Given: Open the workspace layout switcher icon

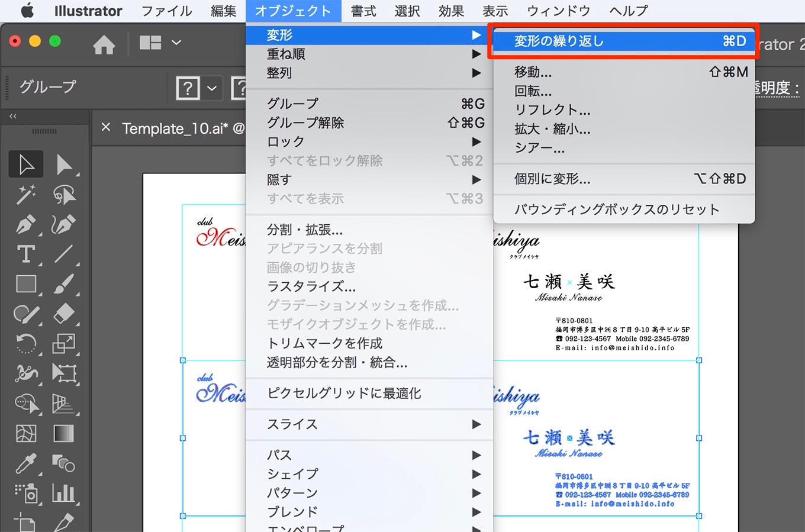Looking at the screenshot, I should pos(150,43).
